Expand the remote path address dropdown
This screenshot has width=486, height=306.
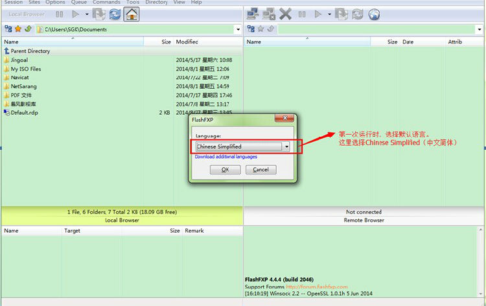point(480,29)
